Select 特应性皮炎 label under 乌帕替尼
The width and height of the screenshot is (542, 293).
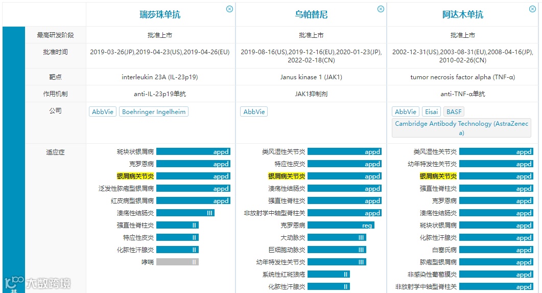[x=290, y=164]
